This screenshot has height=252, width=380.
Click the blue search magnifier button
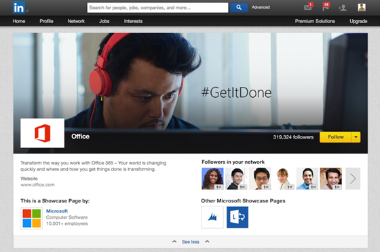click(x=239, y=7)
